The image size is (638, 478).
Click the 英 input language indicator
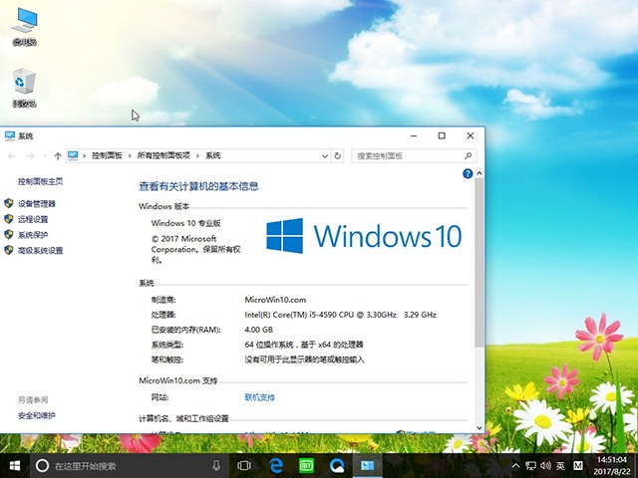(560, 466)
